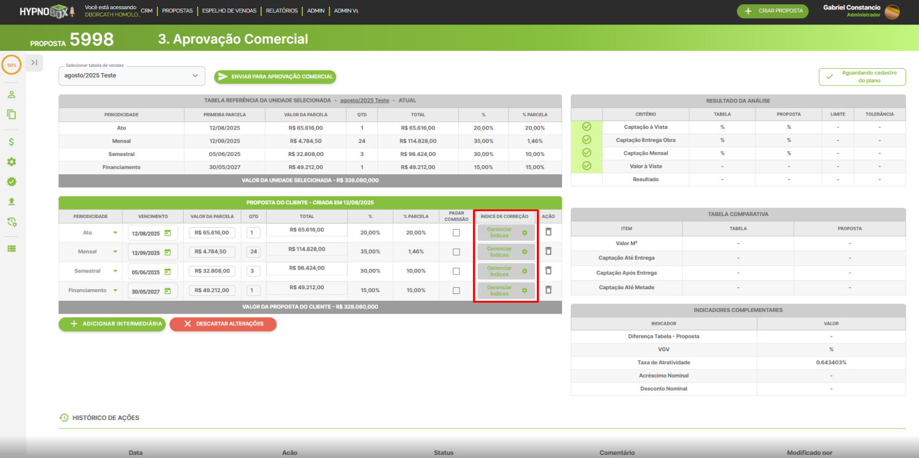Click Gerenciar Índices for the Mensal row
919x458 pixels.
pyautogui.click(x=506, y=252)
